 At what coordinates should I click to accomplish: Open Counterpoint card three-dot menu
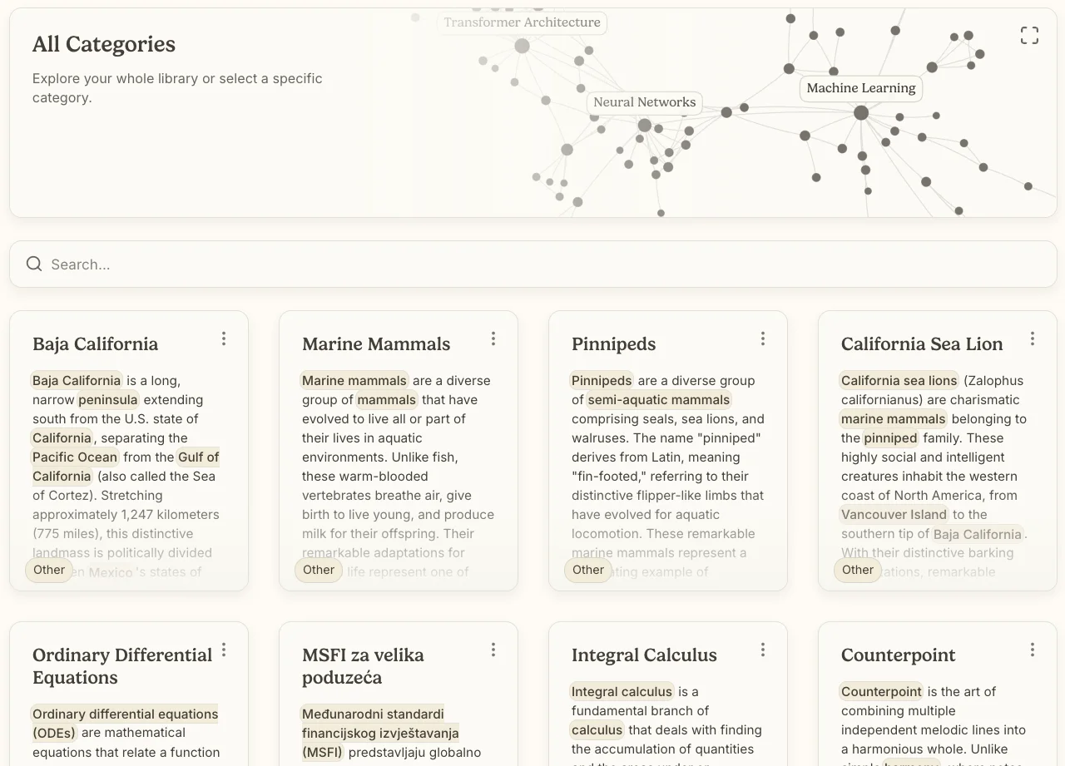click(1033, 650)
